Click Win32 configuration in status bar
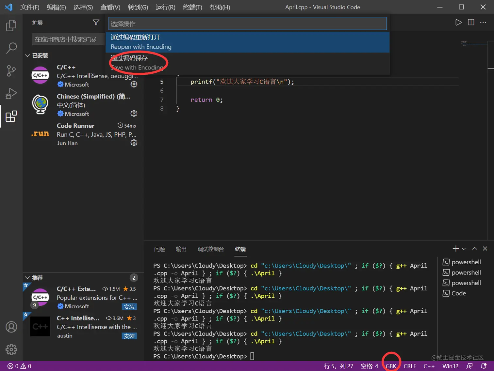The width and height of the screenshot is (494, 371). [450, 366]
